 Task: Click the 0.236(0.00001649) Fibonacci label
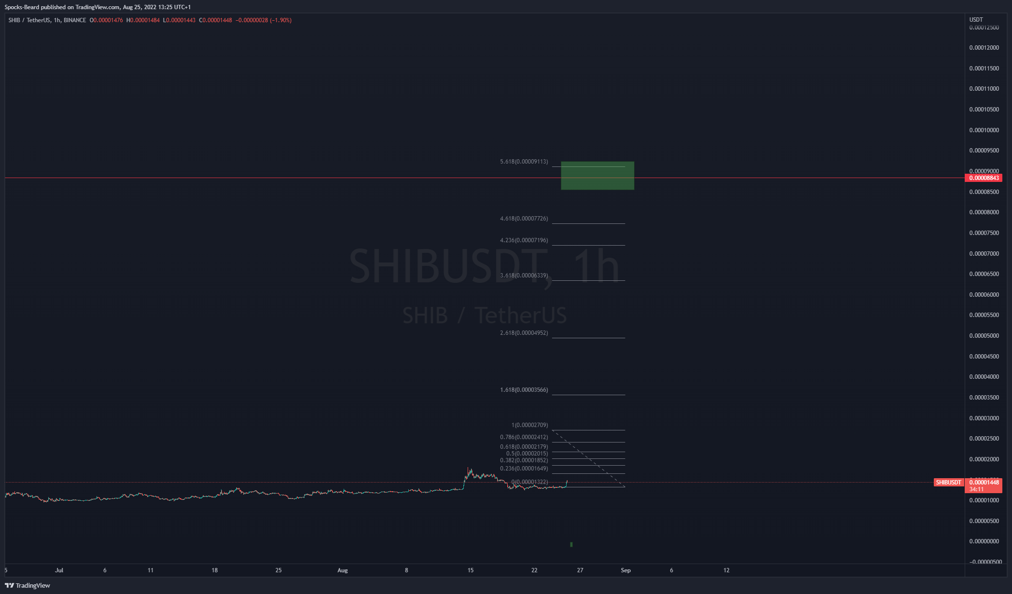(x=524, y=469)
